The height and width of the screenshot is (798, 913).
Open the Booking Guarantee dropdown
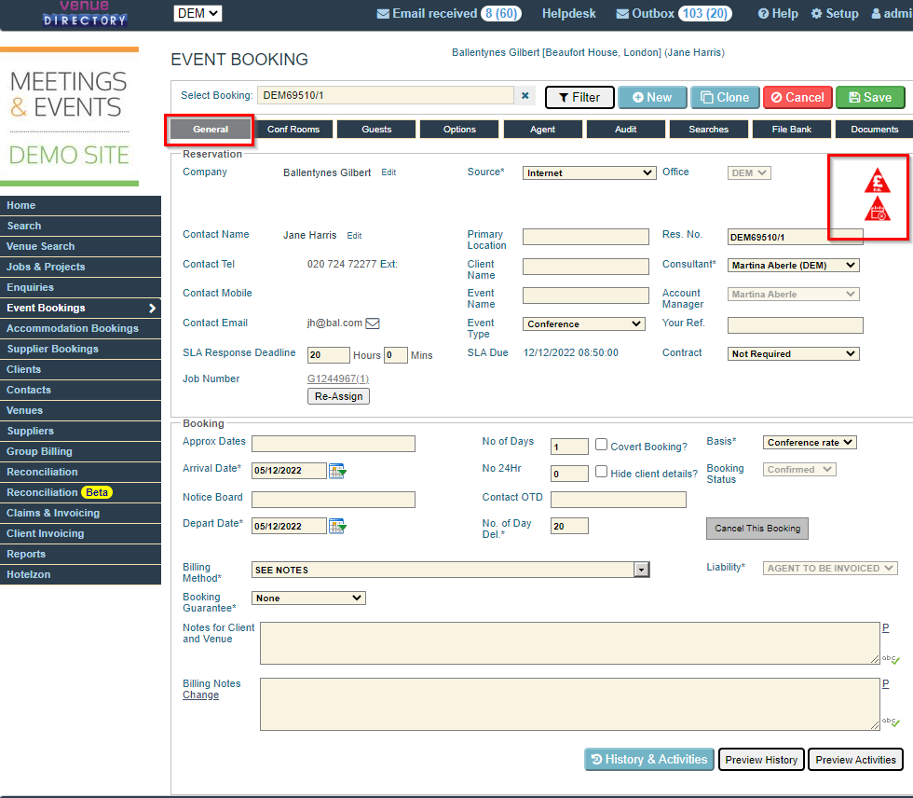(x=308, y=598)
